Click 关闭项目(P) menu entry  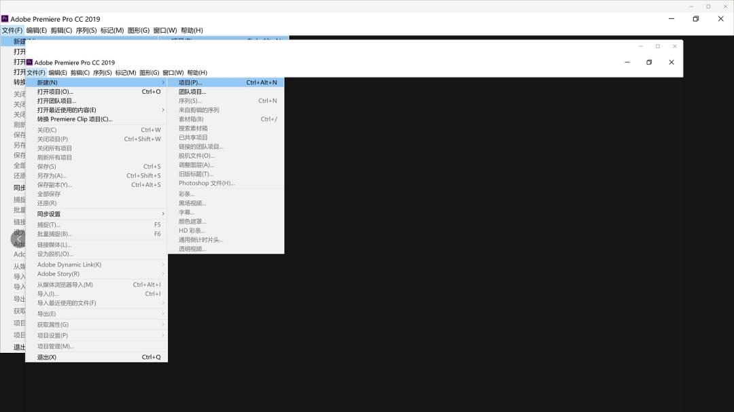(x=97, y=139)
